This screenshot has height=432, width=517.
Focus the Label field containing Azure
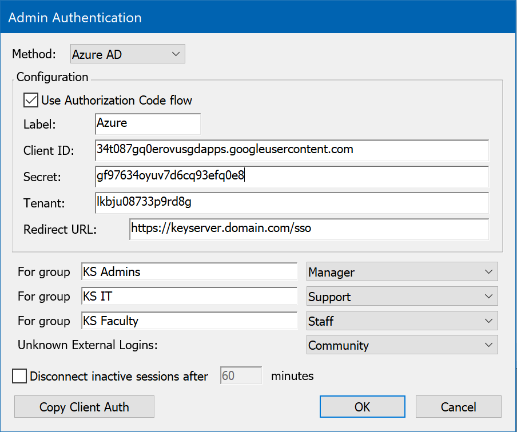pos(148,124)
